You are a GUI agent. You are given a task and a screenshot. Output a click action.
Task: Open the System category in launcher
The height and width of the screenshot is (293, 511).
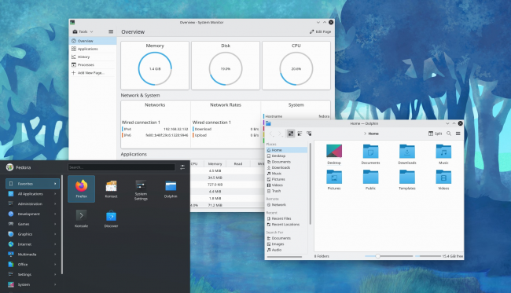32,284
